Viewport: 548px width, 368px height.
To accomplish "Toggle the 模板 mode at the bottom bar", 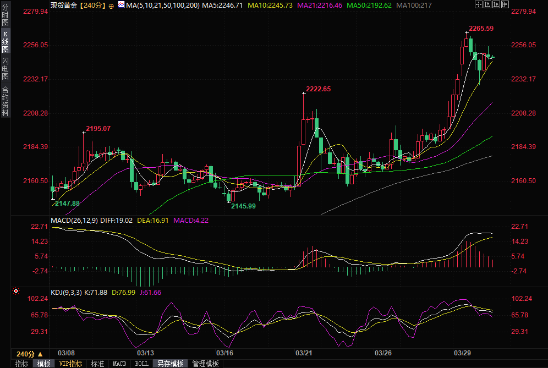I will click(x=43, y=364).
